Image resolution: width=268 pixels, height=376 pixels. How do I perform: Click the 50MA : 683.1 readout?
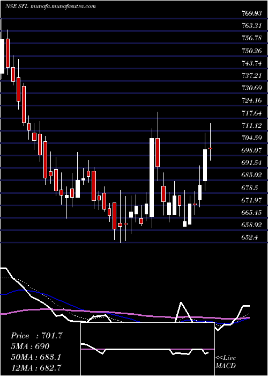[36, 357]
